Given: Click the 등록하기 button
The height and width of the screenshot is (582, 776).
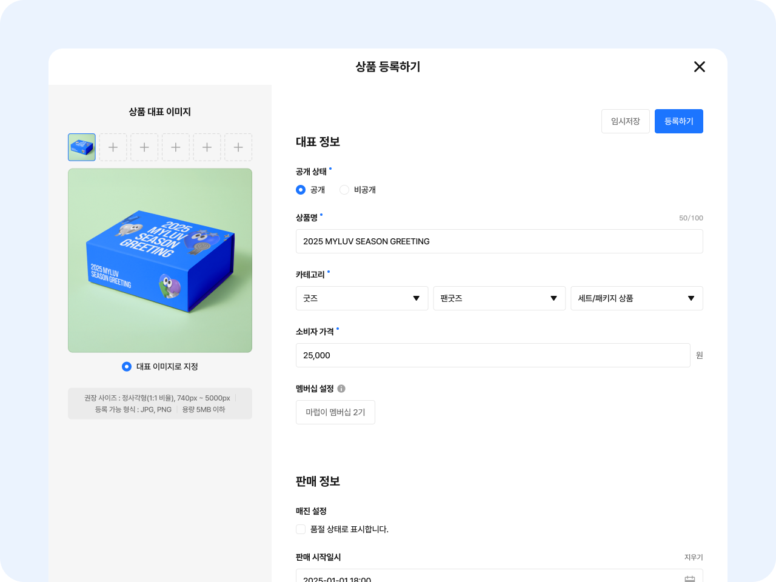Looking at the screenshot, I should 679,121.
